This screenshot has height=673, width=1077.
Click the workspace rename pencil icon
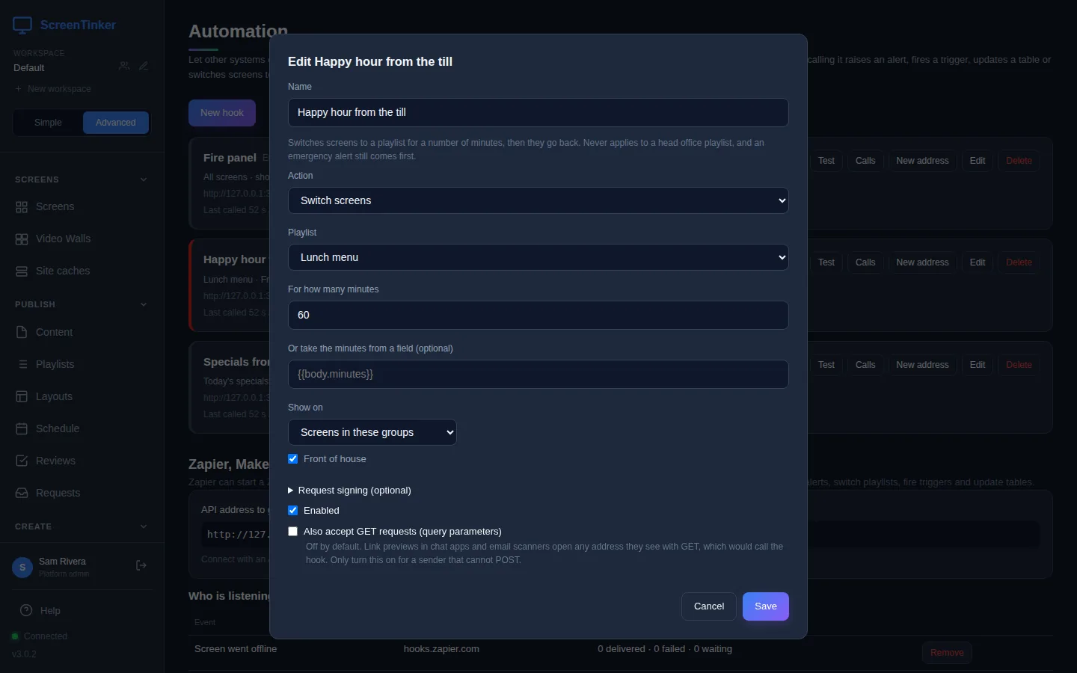click(x=144, y=67)
